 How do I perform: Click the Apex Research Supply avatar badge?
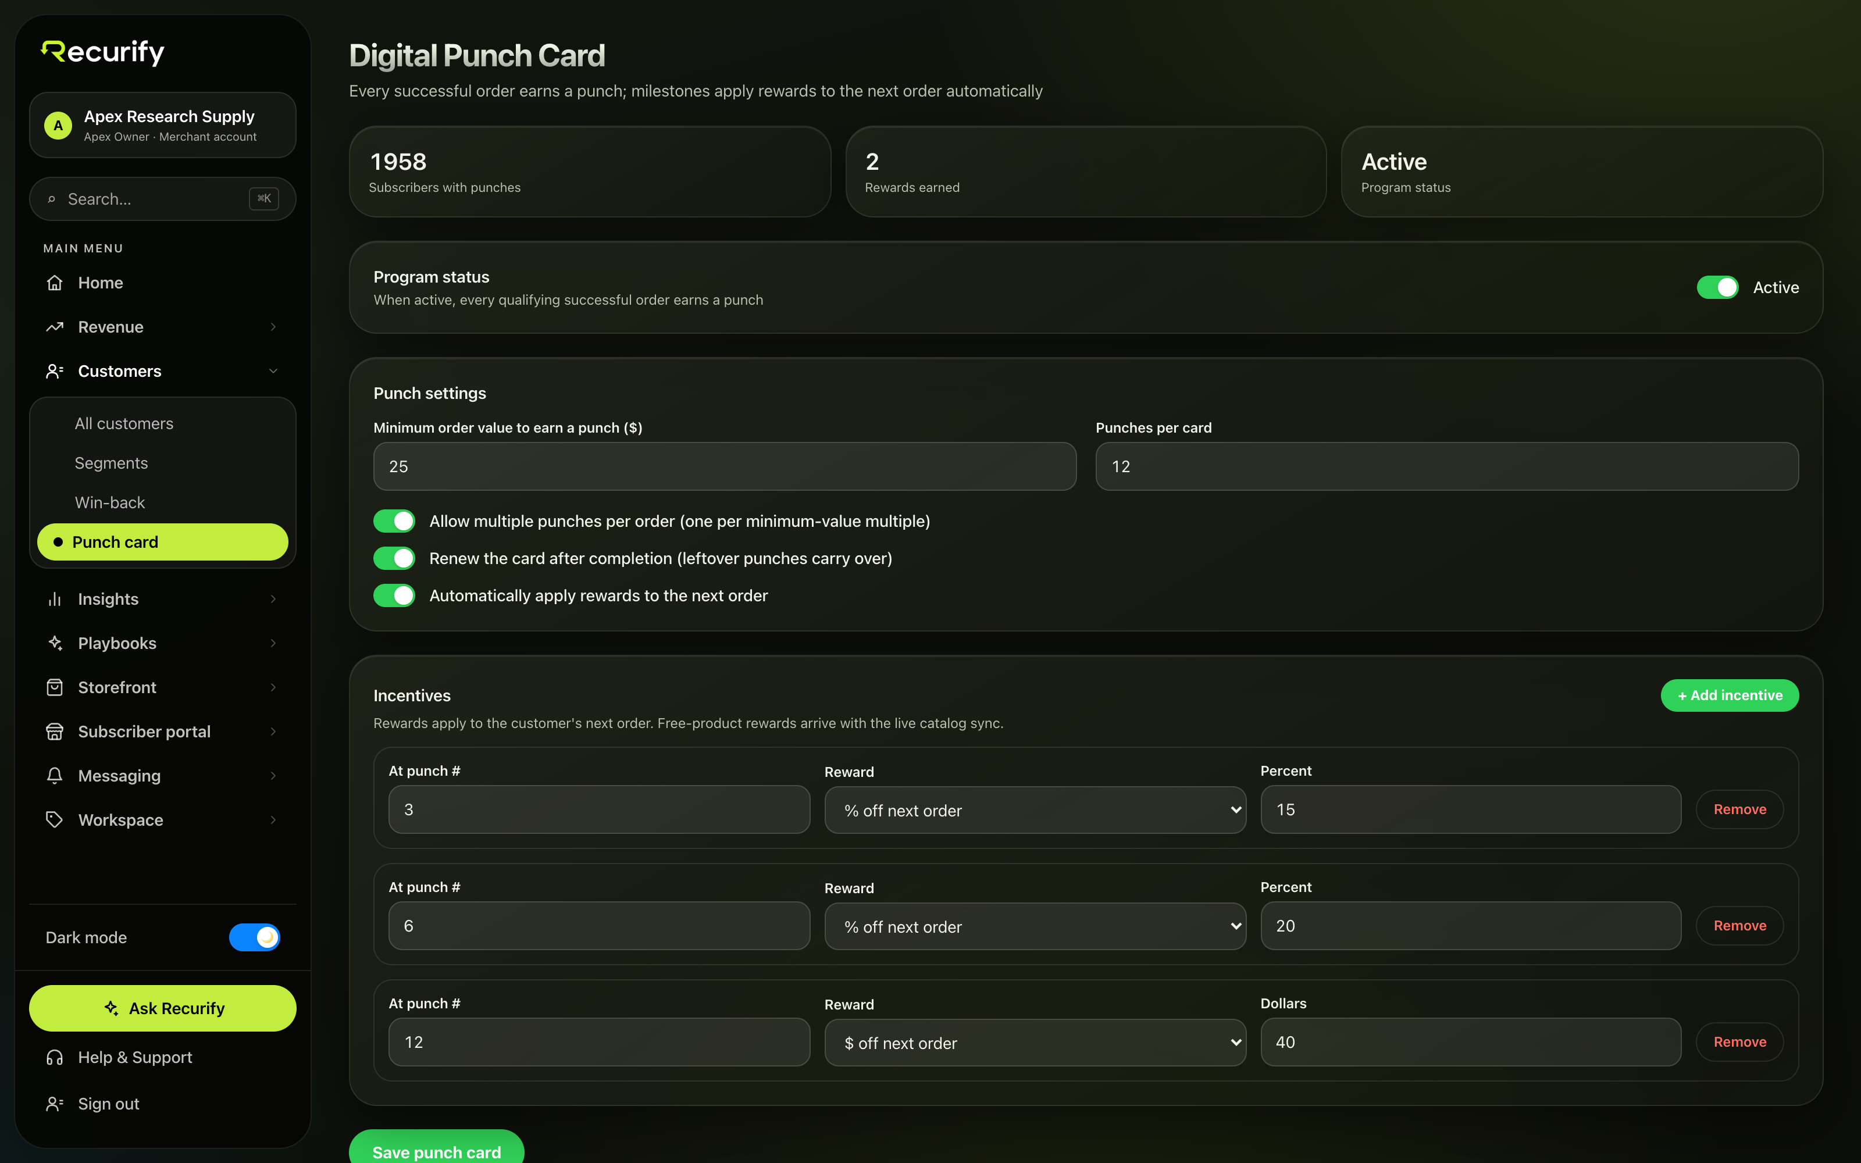(x=58, y=126)
